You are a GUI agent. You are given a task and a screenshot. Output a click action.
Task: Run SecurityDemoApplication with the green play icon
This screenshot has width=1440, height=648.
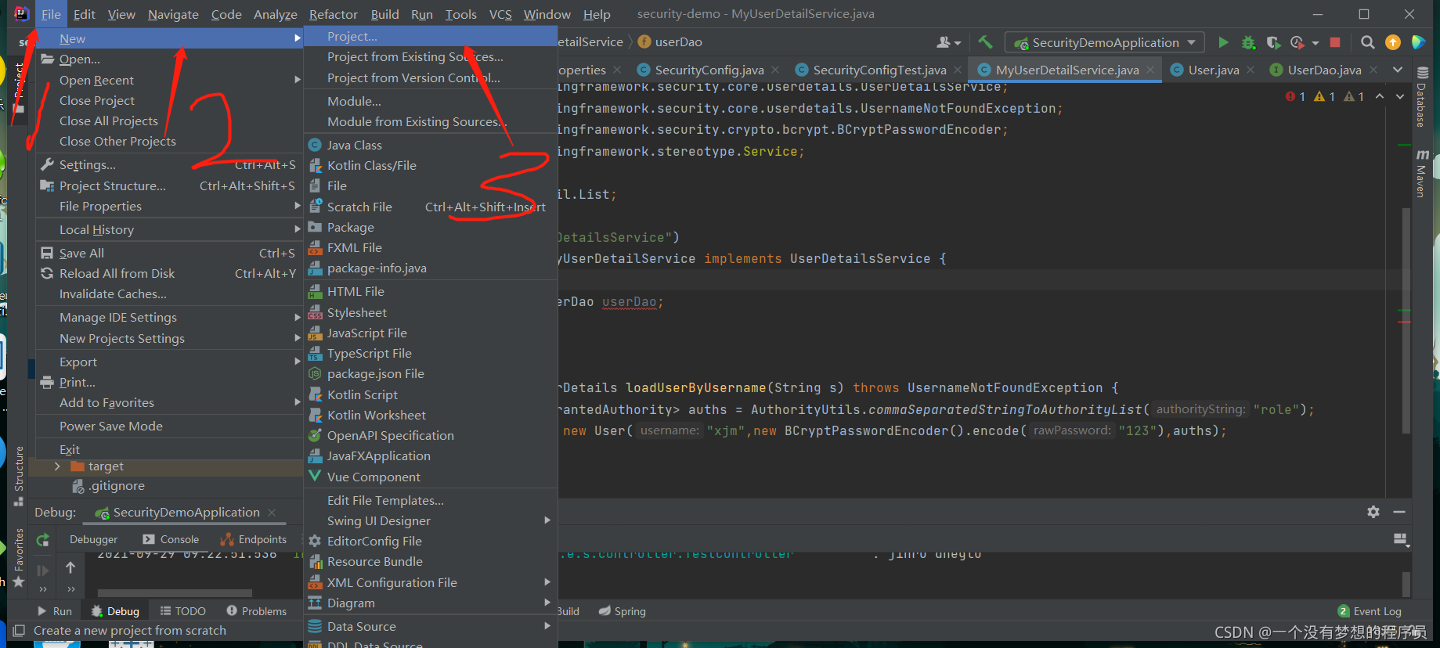(1223, 42)
